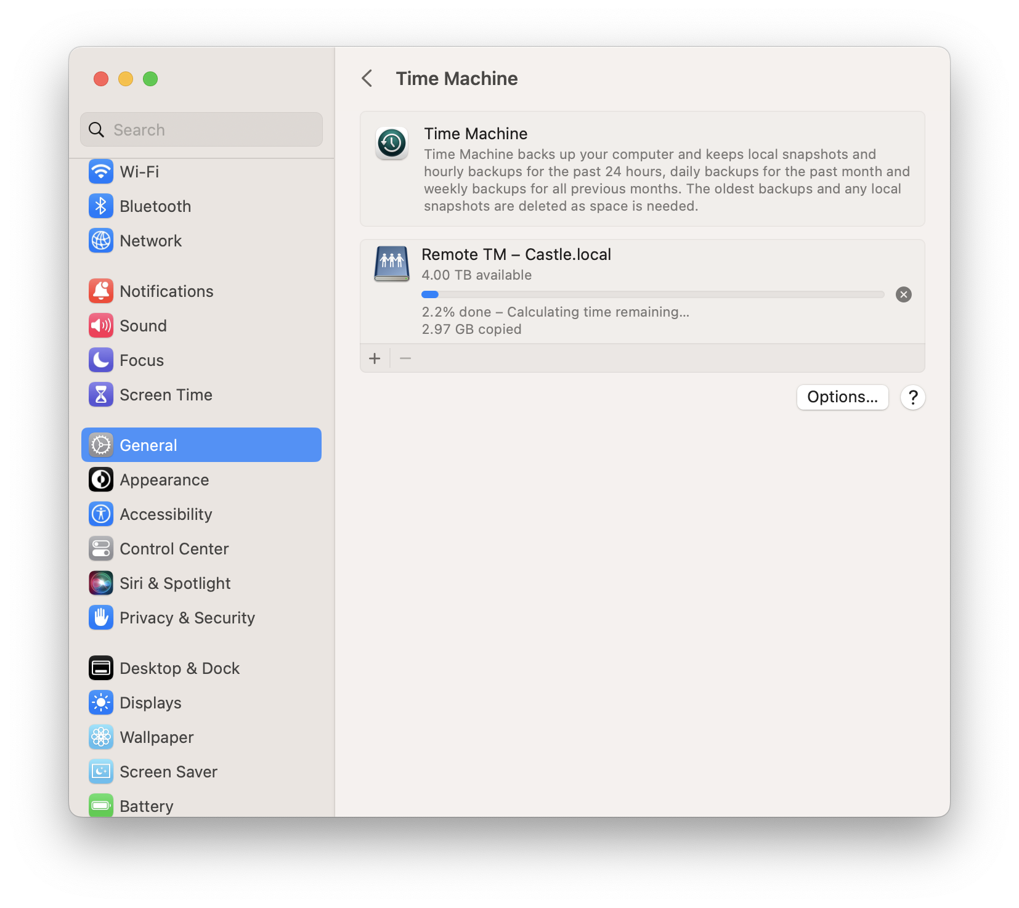Click the Appearance icon in sidebar
The image size is (1019, 908).
point(101,480)
